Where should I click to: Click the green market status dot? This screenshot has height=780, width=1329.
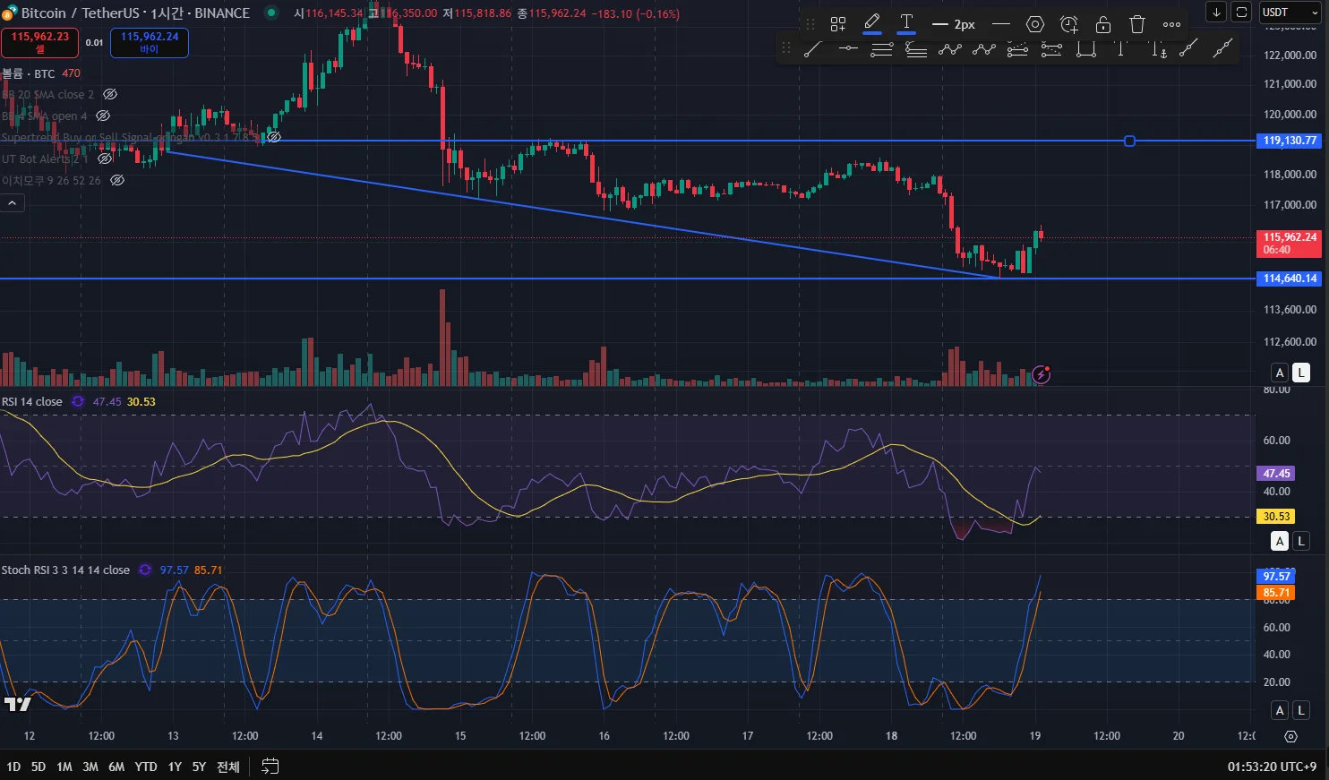(270, 13)
